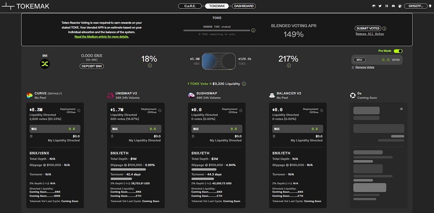Click the $129.0k TOKE value label

pos(245,58)
